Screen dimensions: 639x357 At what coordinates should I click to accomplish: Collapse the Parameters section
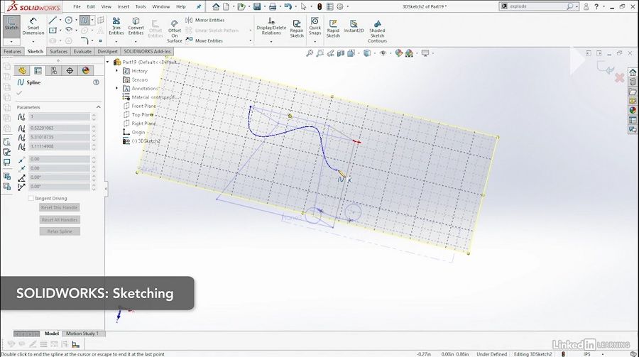pos(98,107)
